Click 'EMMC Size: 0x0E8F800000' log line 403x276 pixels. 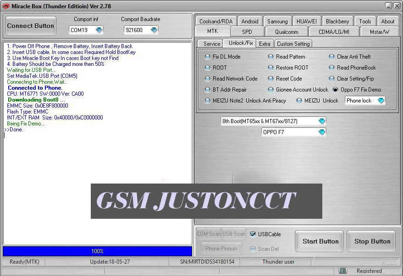pyautogui.click(x=38, y=106)
